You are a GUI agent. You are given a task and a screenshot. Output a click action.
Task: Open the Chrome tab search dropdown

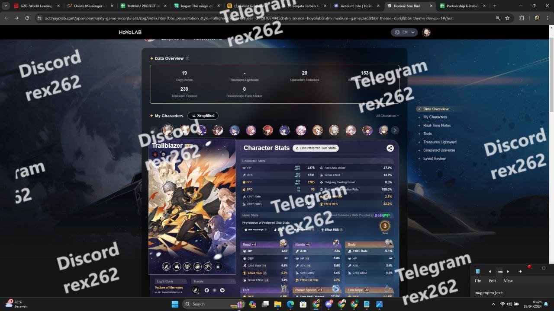(x=6, y=6)
